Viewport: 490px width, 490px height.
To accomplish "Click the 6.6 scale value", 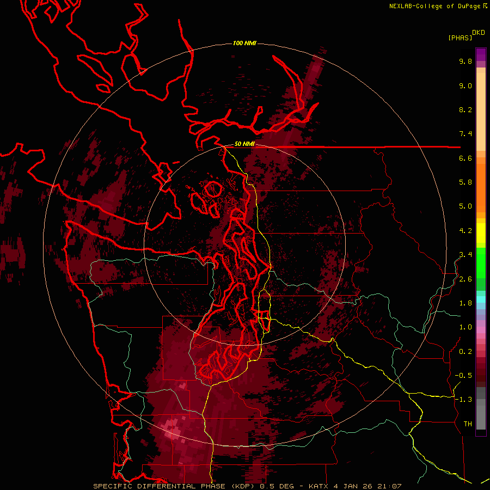I will coord(465,158).
